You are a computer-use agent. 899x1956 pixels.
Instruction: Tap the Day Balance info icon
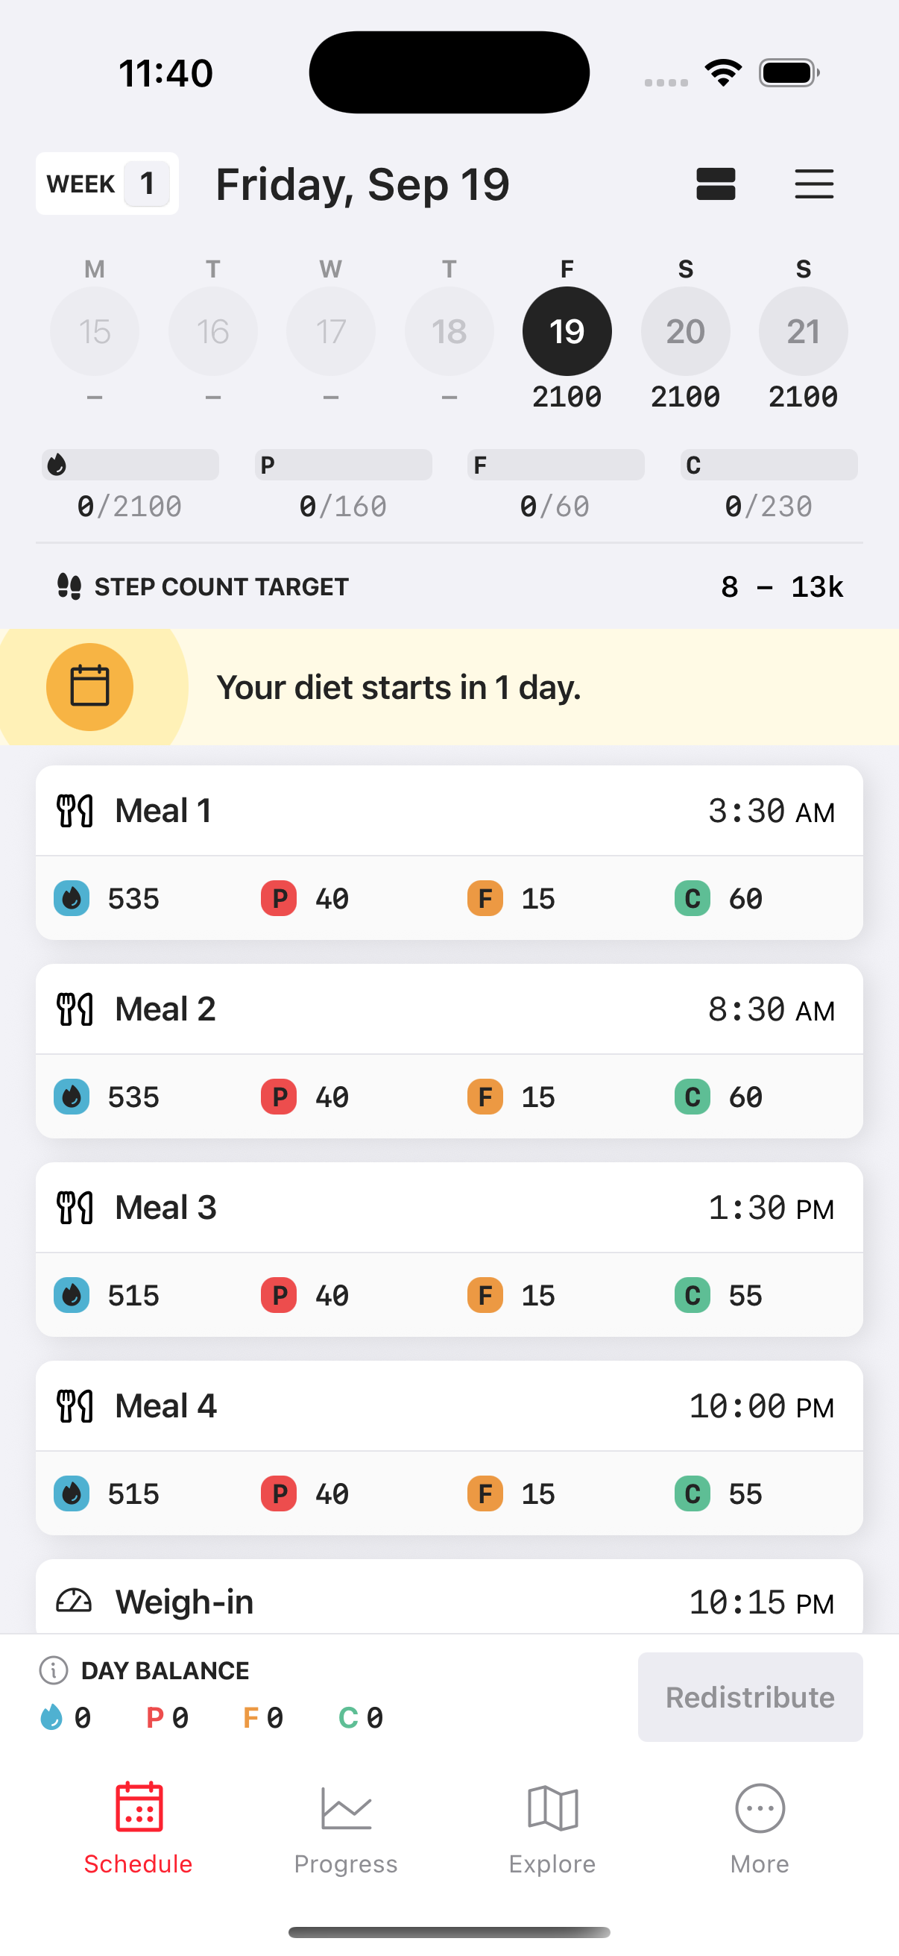point(53,1670)
